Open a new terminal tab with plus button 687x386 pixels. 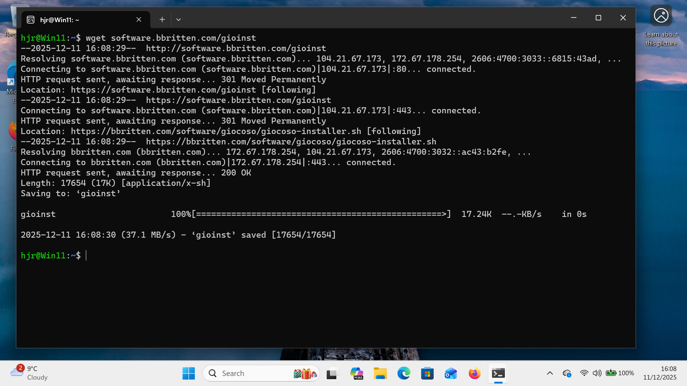(x=162, y=20)
